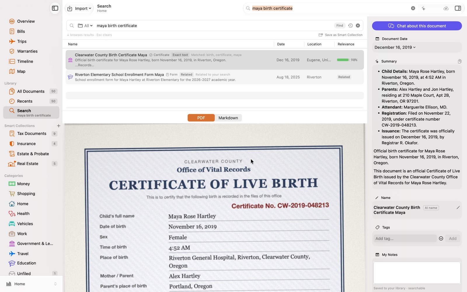
Task: Click the Add tag button
Action: click(x=453, y=239)
